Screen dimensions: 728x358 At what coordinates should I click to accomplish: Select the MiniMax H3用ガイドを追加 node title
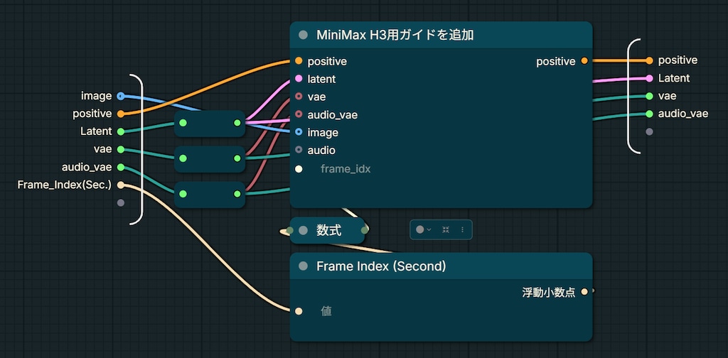click(395, 36)
